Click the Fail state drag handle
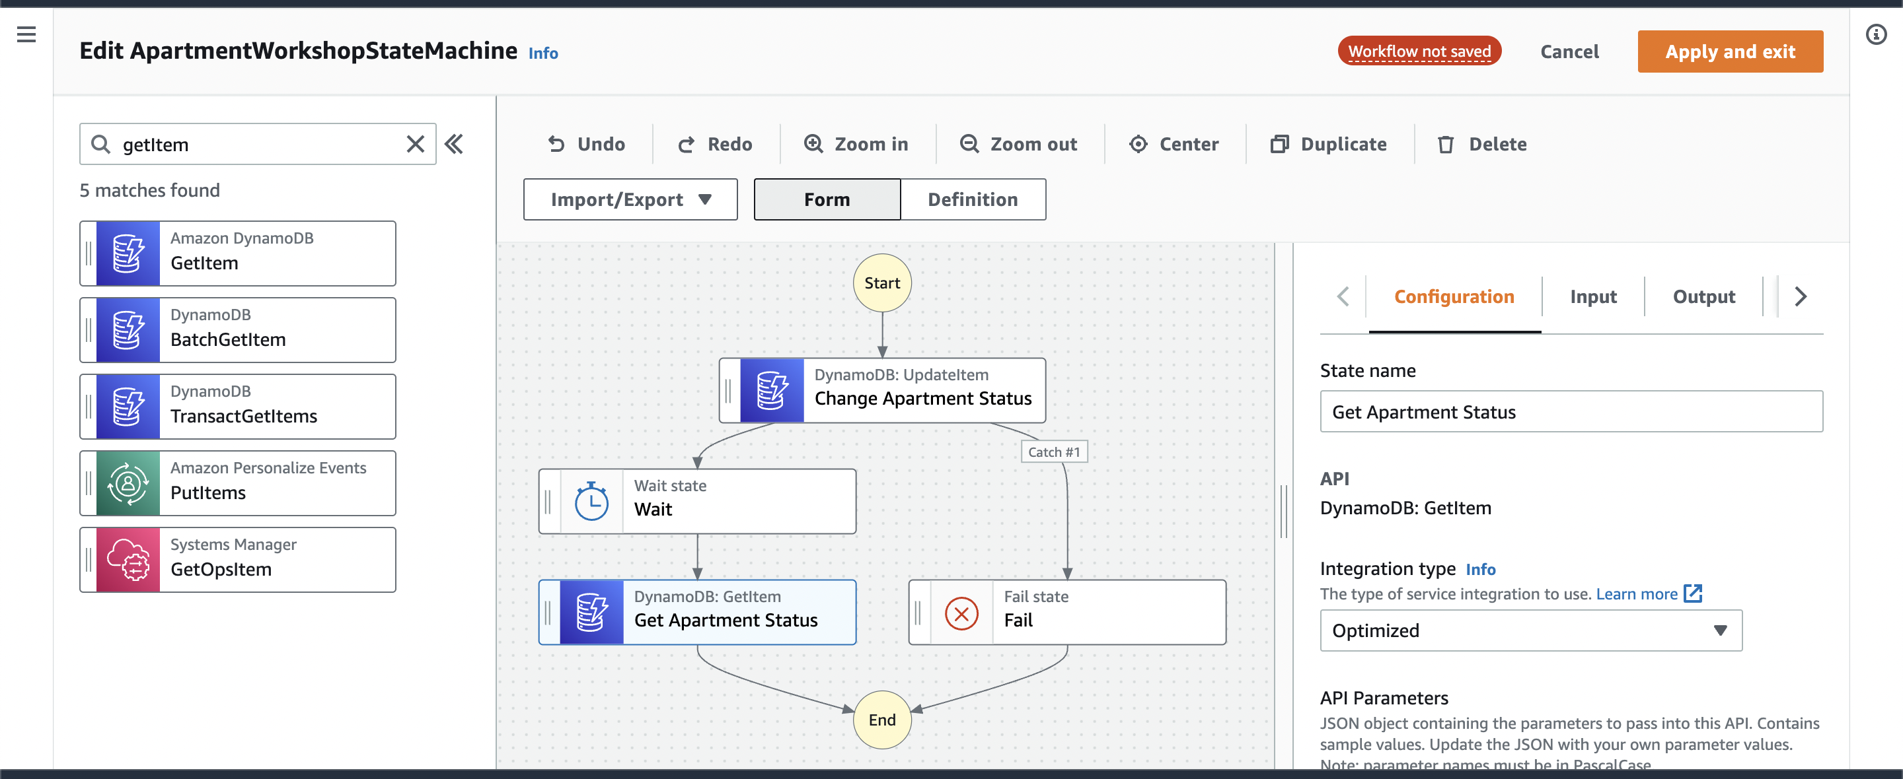The height and width of the screenshot is (779, 1903). [918, 612]
